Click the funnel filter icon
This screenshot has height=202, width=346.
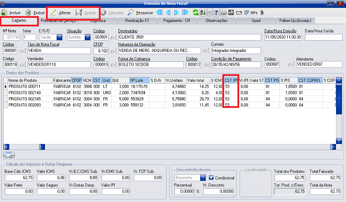[216, 13]
